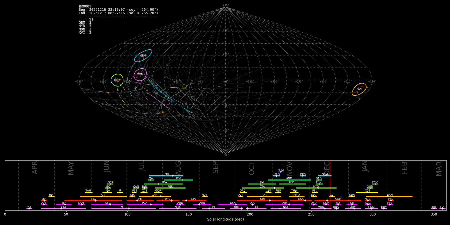The image size is (450, 225).
Task: Click the End: 20251217 06:27:16 timestamp line
Action: [x=118, y=13]
